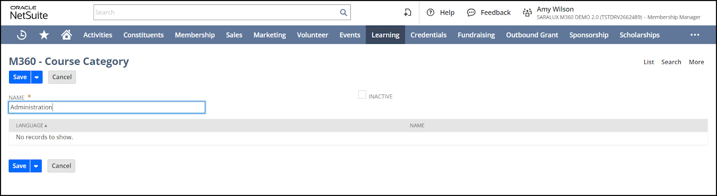The width and height of the screenshot is (717, 196).
Task: Open the Feedback speech bubble
Action: 489,13
